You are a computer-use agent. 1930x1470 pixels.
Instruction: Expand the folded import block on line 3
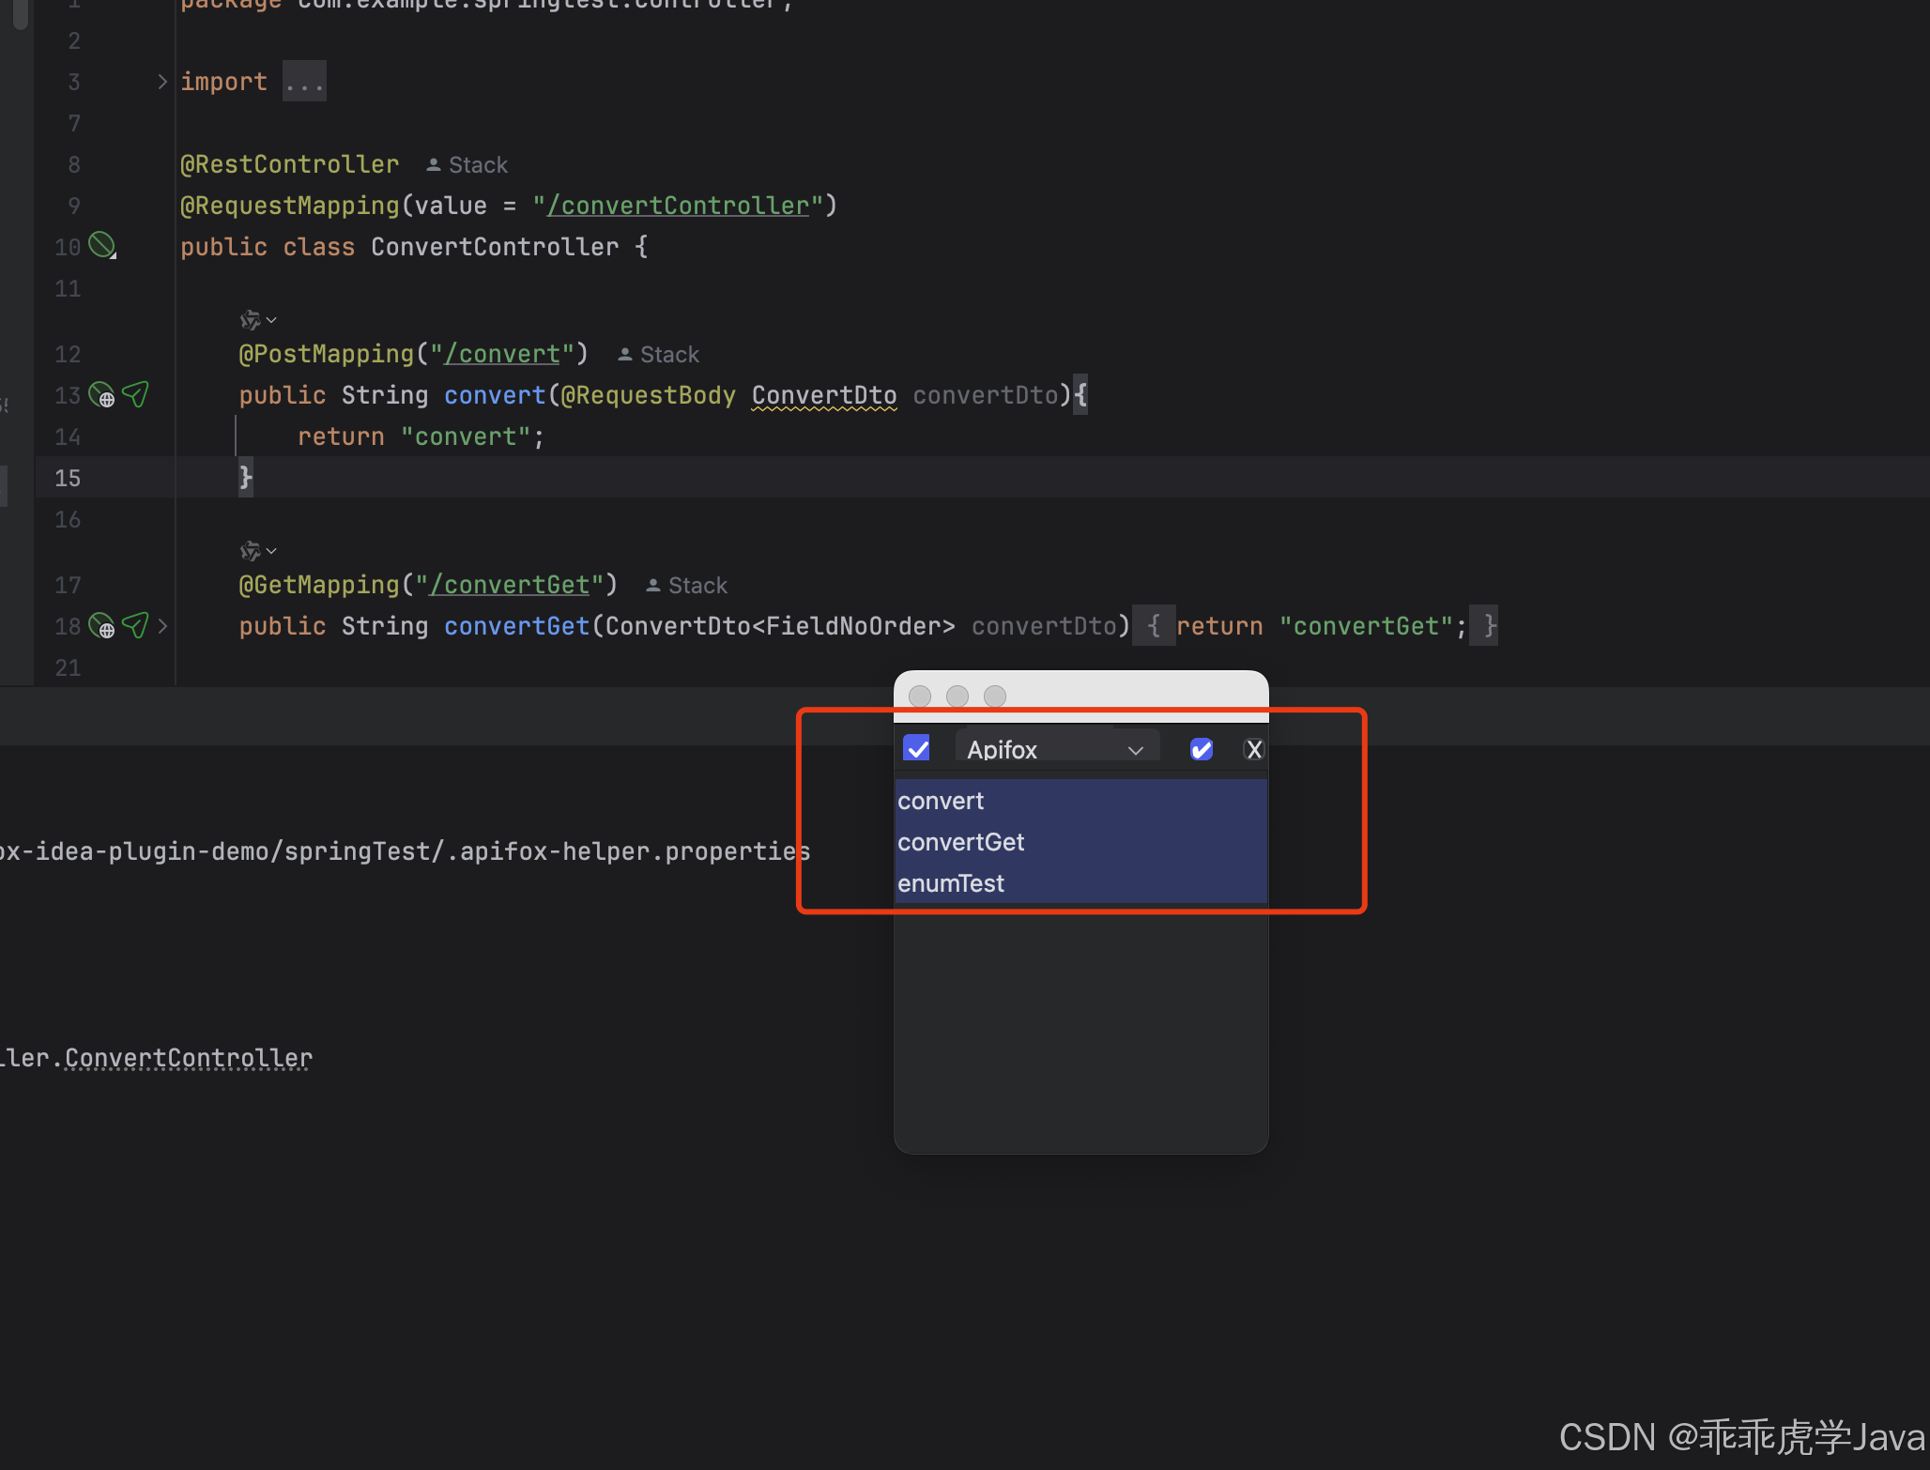tap(162, 82)
